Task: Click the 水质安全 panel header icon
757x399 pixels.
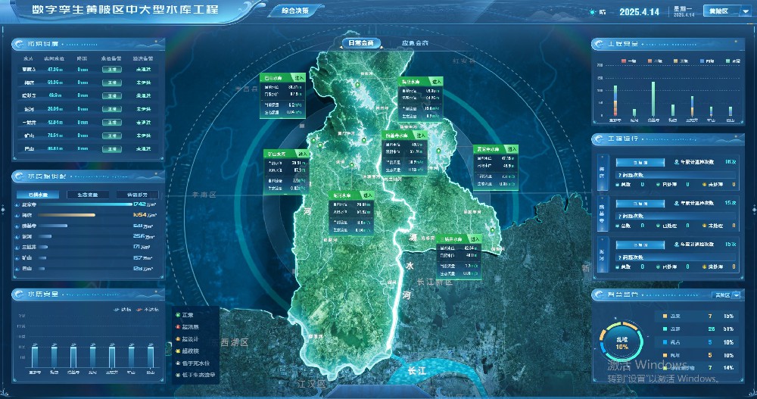Action: click(x=20, y=294)
